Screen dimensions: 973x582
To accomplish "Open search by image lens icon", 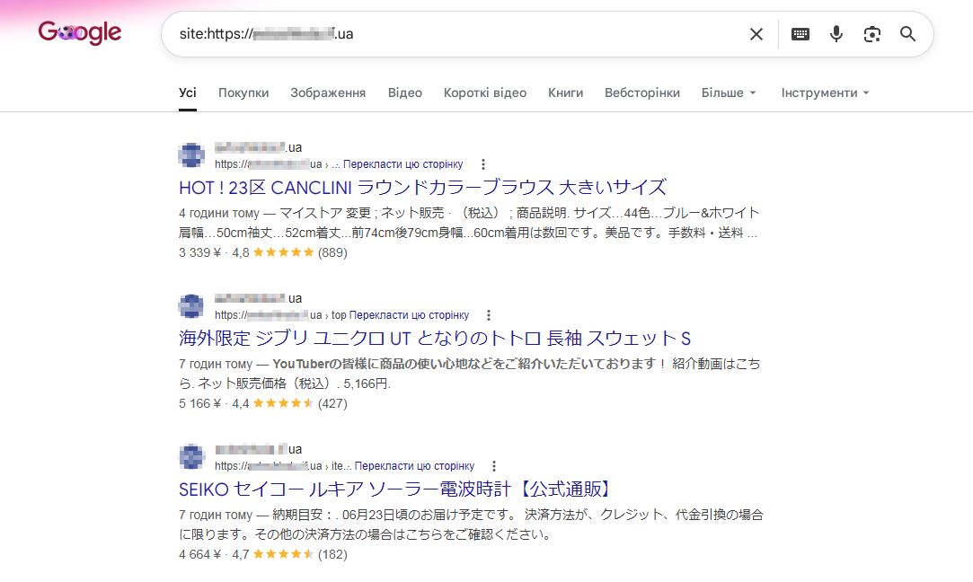I will tap(871, 34).
